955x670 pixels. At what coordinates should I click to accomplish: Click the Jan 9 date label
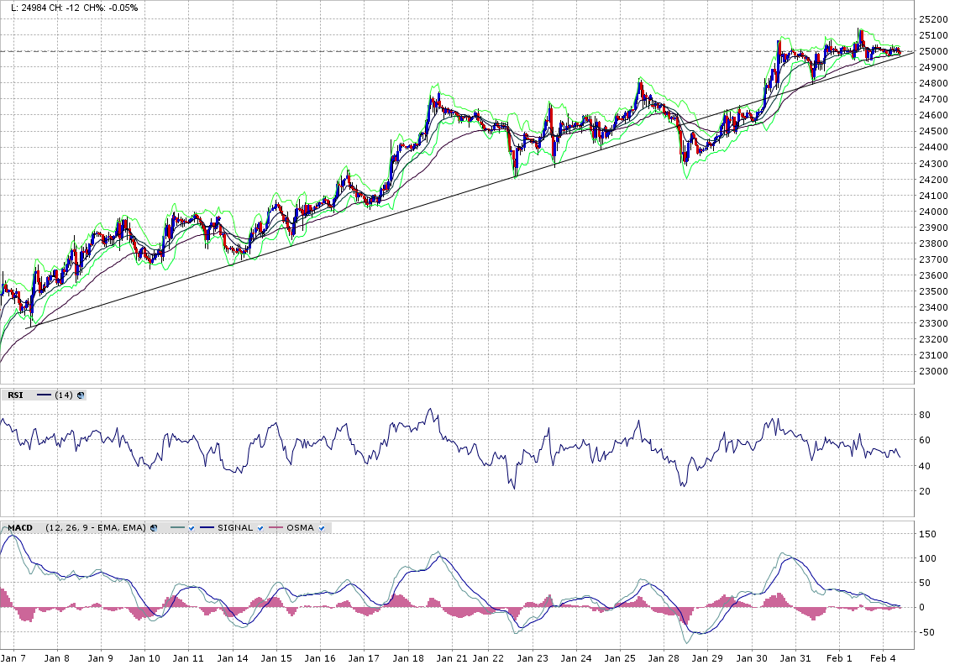pyautogui.click(x=101, y=658)
